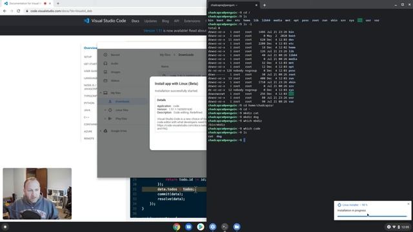Image resolution: width=413 pixels, height=232 pixels.
Task: Open the Blog menu item on VS Code site
Action: pyautogui.click(x=165, y=21)
